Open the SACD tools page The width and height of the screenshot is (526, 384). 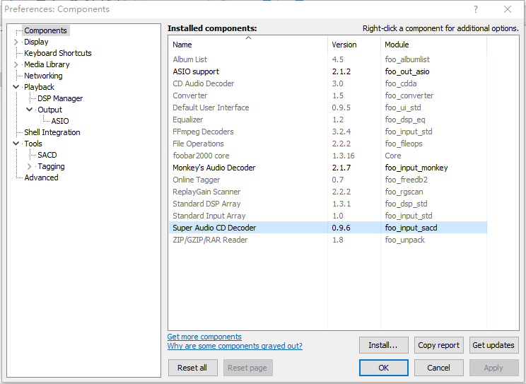click(x=47, y=155)
